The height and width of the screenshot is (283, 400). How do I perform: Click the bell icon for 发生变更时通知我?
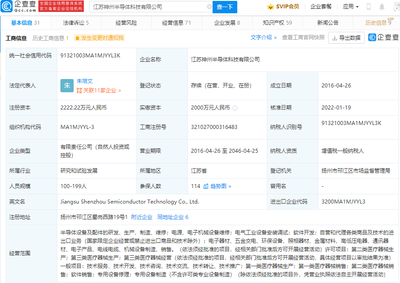click(x=77, y=38)
